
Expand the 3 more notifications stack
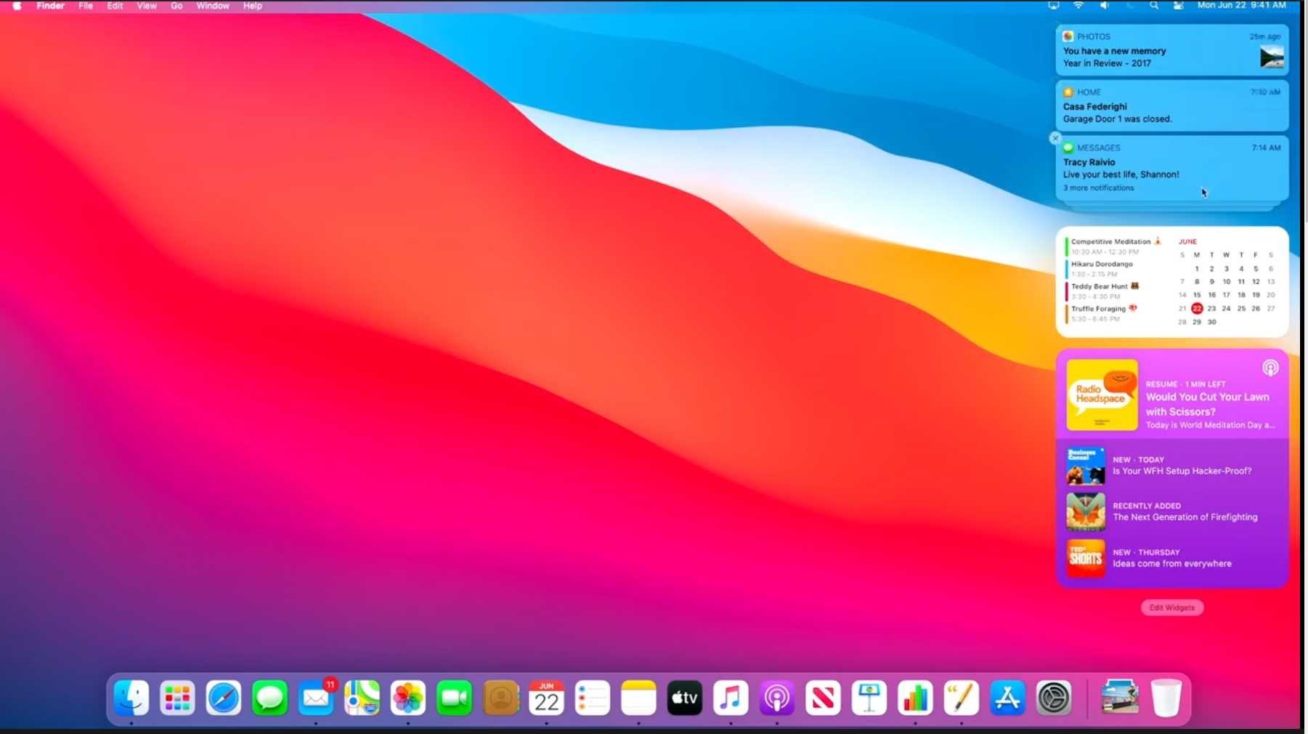(1098, 188)
